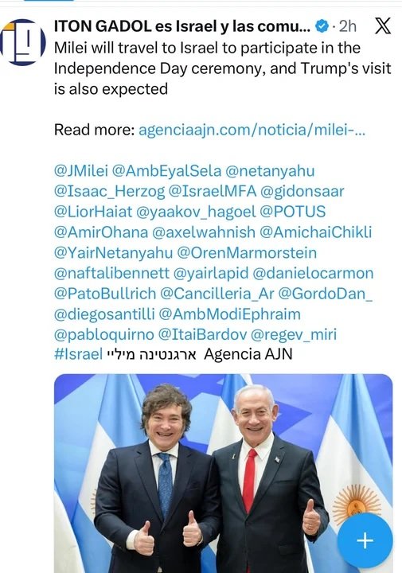Open the @yairlapid mention
The width and height of the screenshot is (402, 573).
click(211, 273)
